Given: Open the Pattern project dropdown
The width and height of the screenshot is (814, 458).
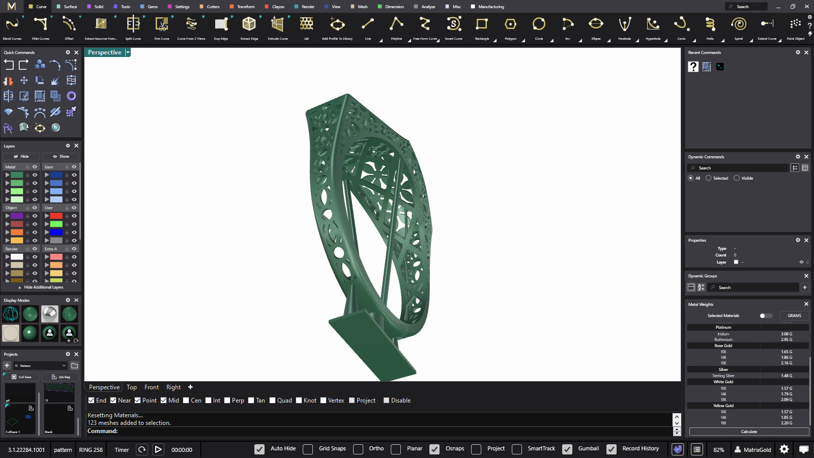Looking at the screenshot, I should pyautogui.click(x=40, y=365).
